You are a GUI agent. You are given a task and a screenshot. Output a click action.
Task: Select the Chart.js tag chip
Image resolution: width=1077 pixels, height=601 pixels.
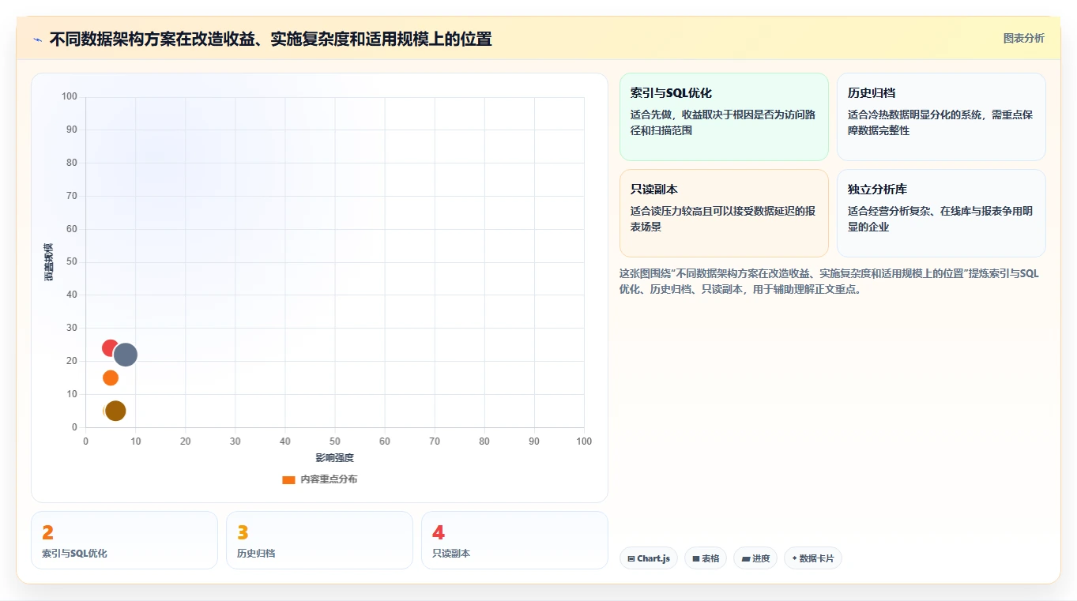(x=649, y=558)
